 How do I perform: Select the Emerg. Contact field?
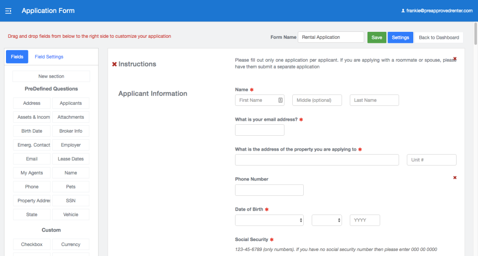[32, 145]
